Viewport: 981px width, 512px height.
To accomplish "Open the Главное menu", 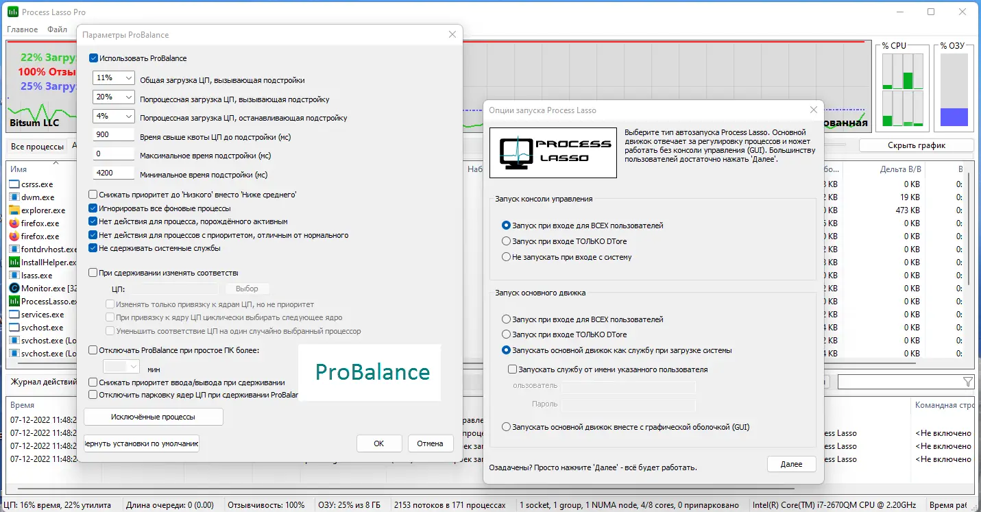I will (x=23, y=29).
